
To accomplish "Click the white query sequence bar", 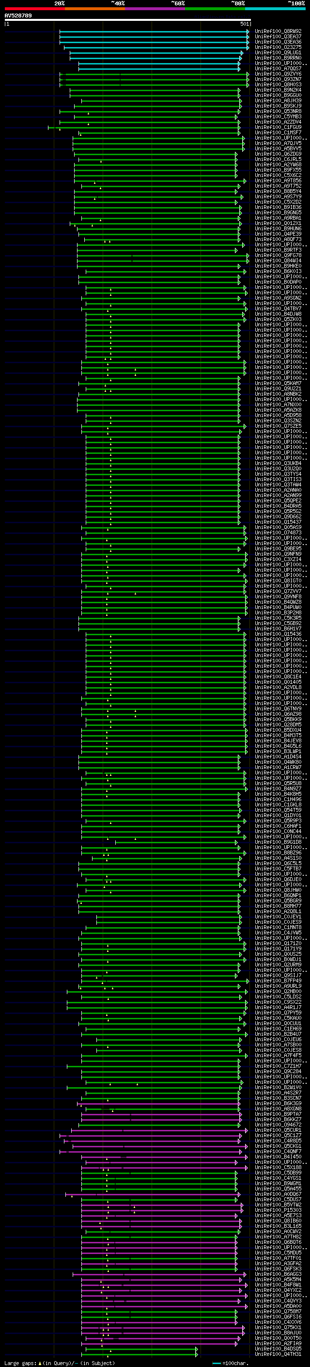I will tap(128, 20).
